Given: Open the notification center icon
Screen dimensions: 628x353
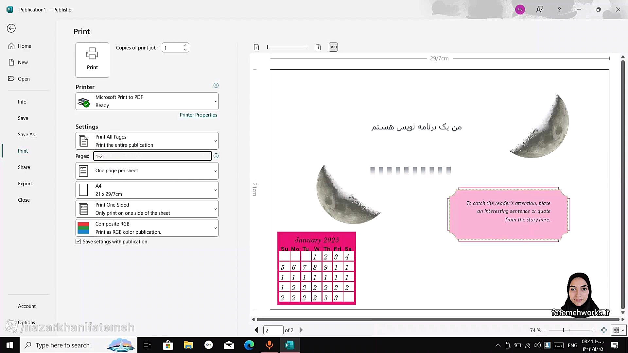Looking at the screenshot, I should (615, 345).
